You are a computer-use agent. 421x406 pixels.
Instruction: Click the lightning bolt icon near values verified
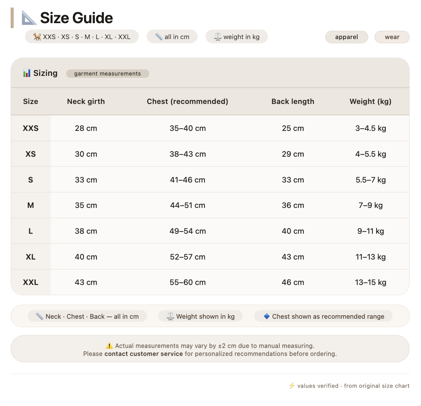292,386
